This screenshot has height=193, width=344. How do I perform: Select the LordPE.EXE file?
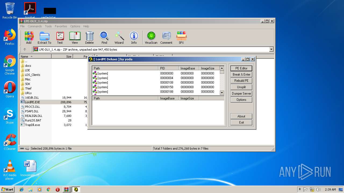[x=32, y=102]
